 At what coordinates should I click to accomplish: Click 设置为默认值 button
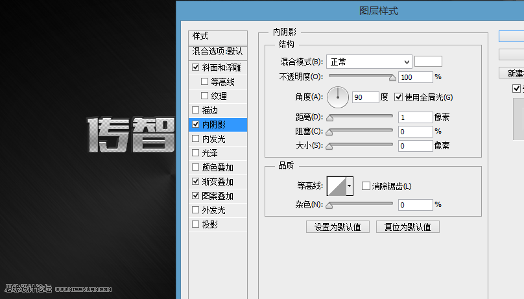pos(338,227)
